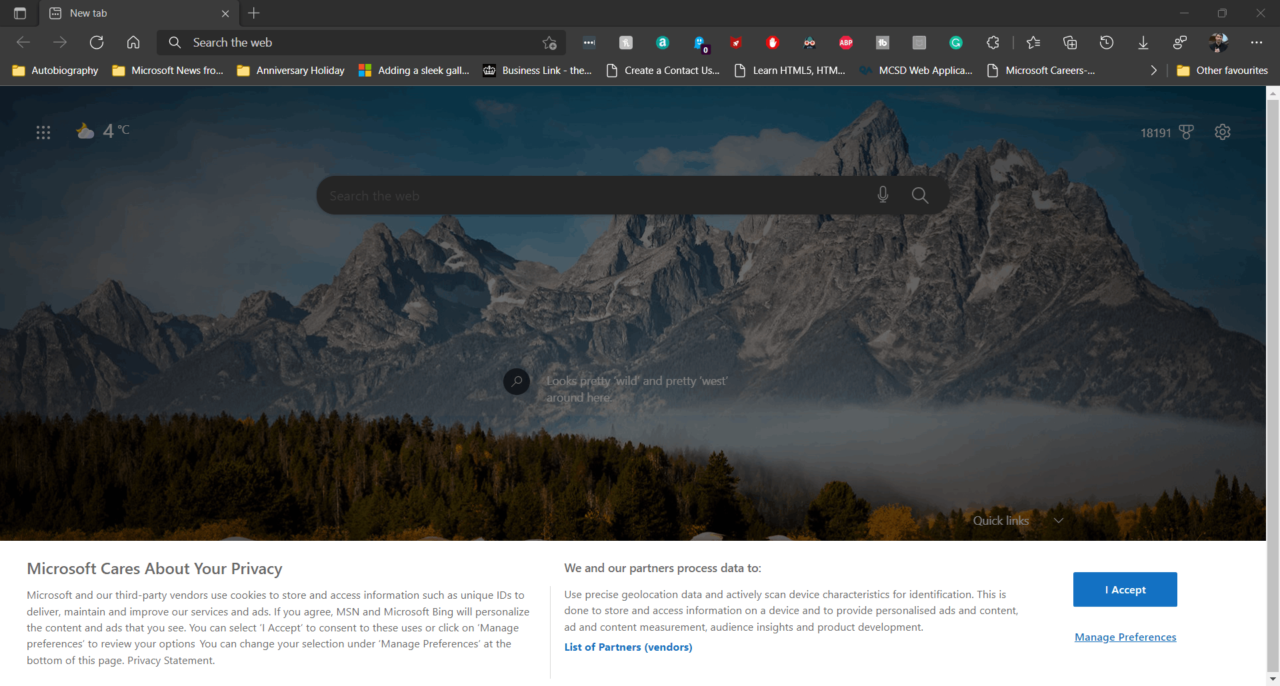The width and height of the screenshot is (1280, 686).
Task: Open page layout settings gear
Action: coord(1223,132)
